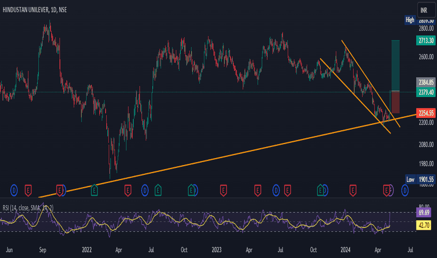Open the red earnings marker near July 2021
The width and height of the screenshot is (437, 258).
coord(28,190)
